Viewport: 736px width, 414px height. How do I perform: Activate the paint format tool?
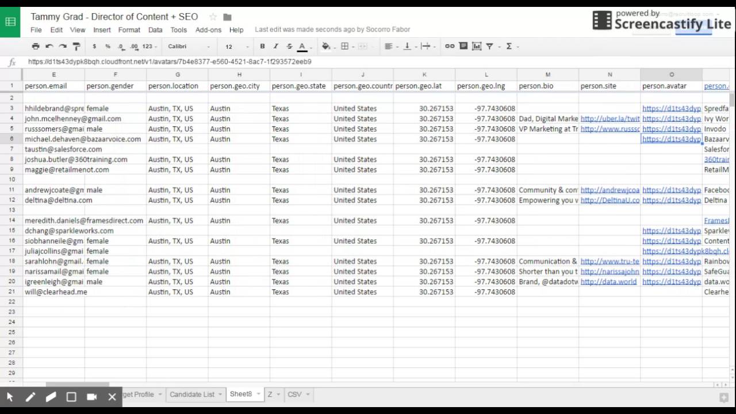pyautogui.click(x=76, y=46)
